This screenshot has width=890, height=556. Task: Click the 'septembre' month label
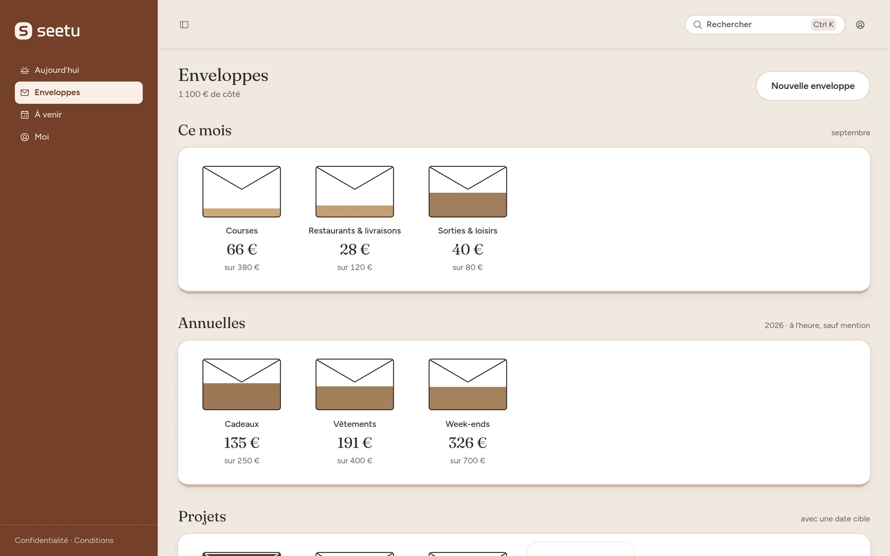pos(851,133)
